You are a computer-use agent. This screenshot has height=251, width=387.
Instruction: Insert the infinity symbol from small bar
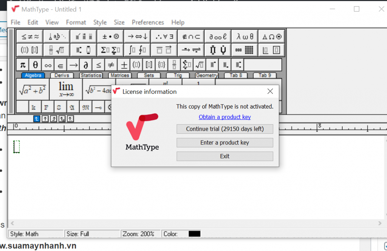tap(48, 65)
